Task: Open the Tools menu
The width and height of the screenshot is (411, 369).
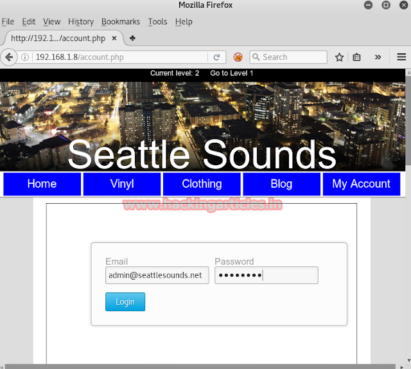Action: 157,21
